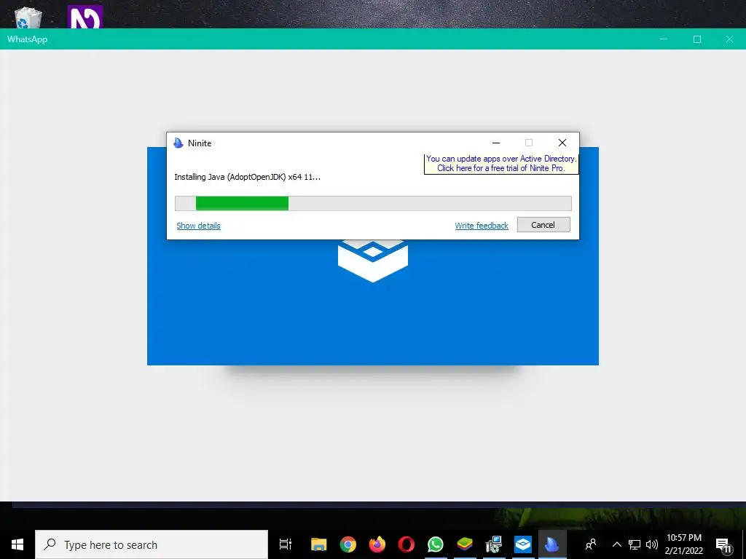Open the Write feedback link
The height and width of the screenshot is (559, 746).
click(x=482, y=226)
